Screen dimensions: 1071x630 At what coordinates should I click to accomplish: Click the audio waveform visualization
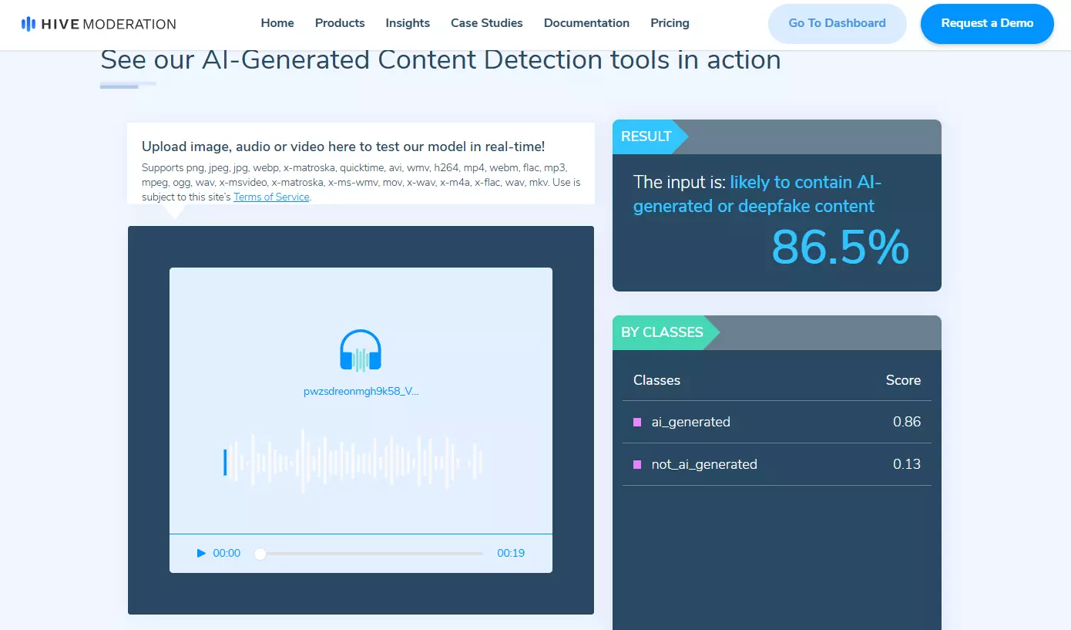click(x=353, y=462)
